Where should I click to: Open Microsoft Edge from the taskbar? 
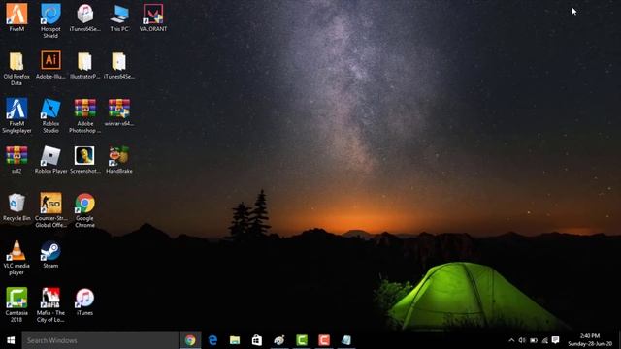(212, 340)
